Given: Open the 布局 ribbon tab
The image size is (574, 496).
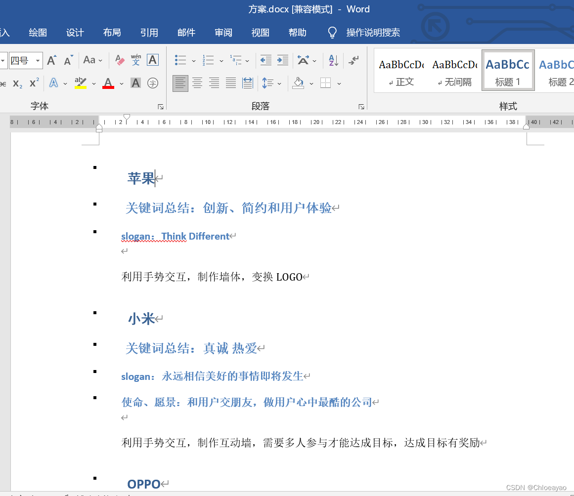Looking at the screenshot, I should (x=112, y=33).
